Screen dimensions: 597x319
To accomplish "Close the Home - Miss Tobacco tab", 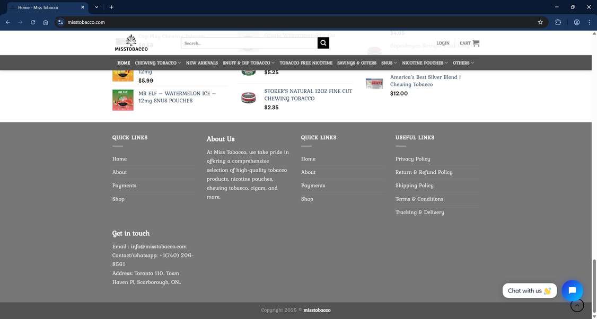I will tap(83, 7).
